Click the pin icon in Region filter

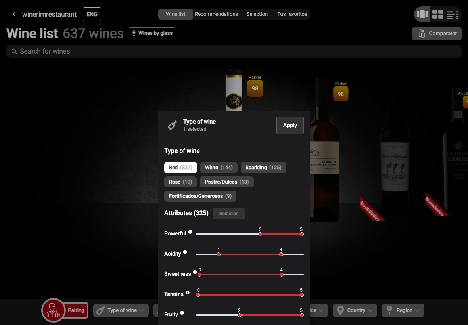(389, 310)
